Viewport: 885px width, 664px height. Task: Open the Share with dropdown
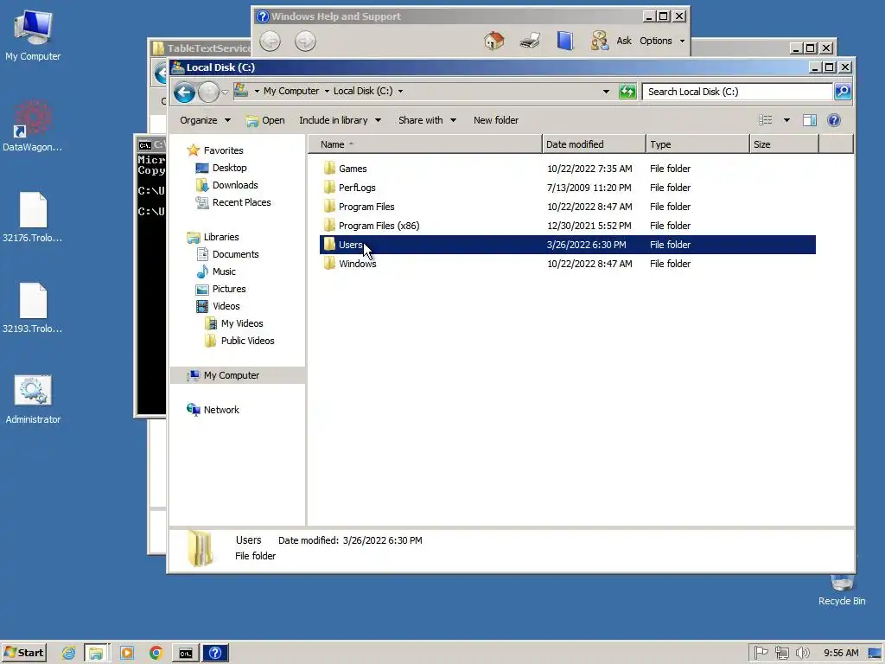(x=427, y=120)
